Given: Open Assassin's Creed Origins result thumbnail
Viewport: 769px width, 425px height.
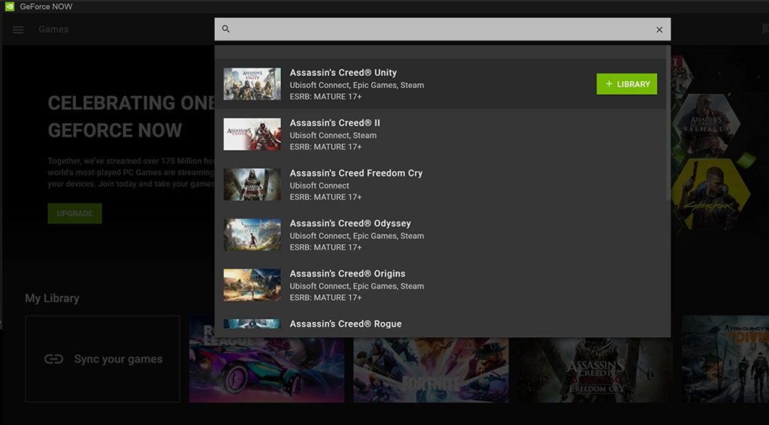Looking at the screenshot, I should pyautogui.click(x=252, y=285).
